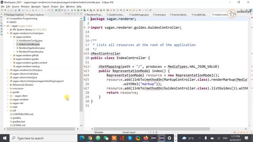The image size is (253, 142).
Task: Click the Package Explorer vertical scrollbar
Action: [x=81, y=66]
